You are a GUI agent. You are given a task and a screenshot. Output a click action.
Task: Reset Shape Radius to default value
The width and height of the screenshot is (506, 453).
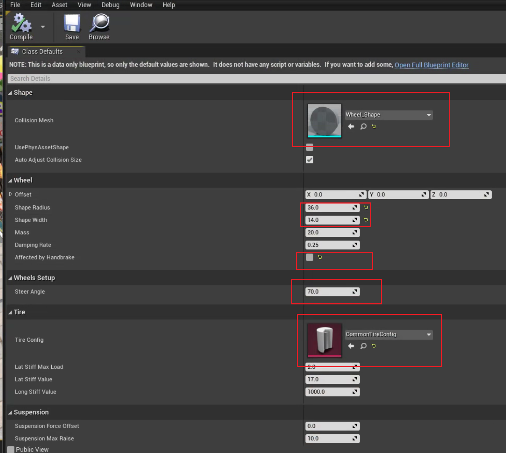coord(366,207)
